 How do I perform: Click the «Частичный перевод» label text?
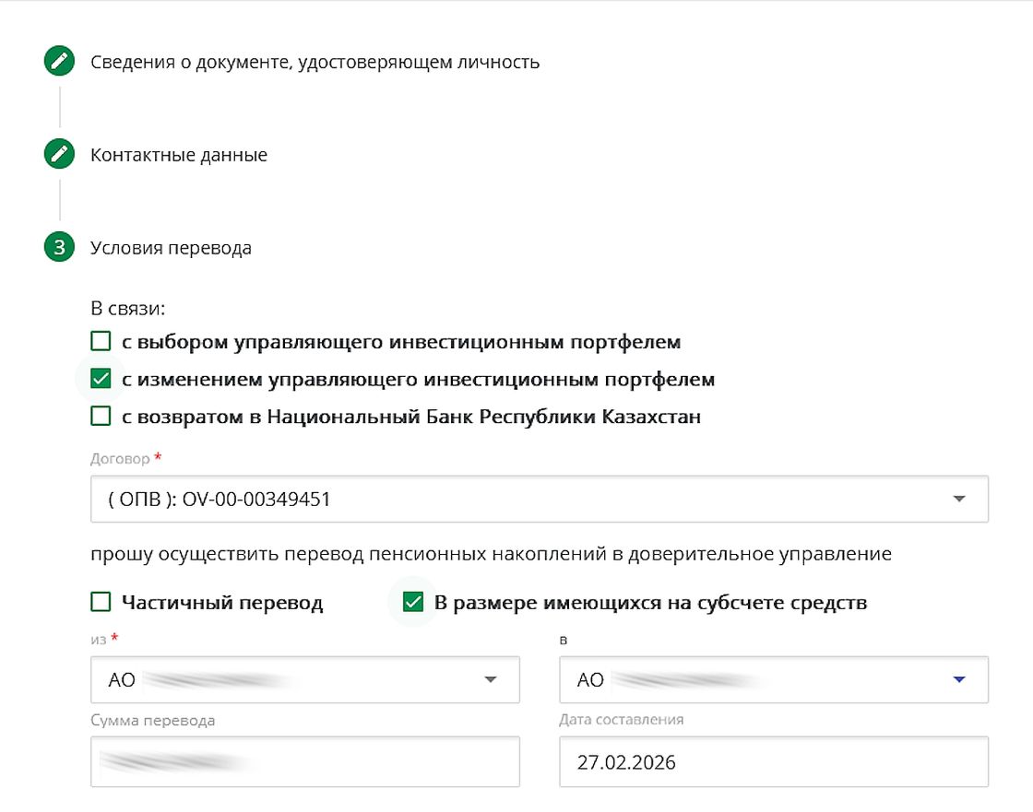pos(222,603)
